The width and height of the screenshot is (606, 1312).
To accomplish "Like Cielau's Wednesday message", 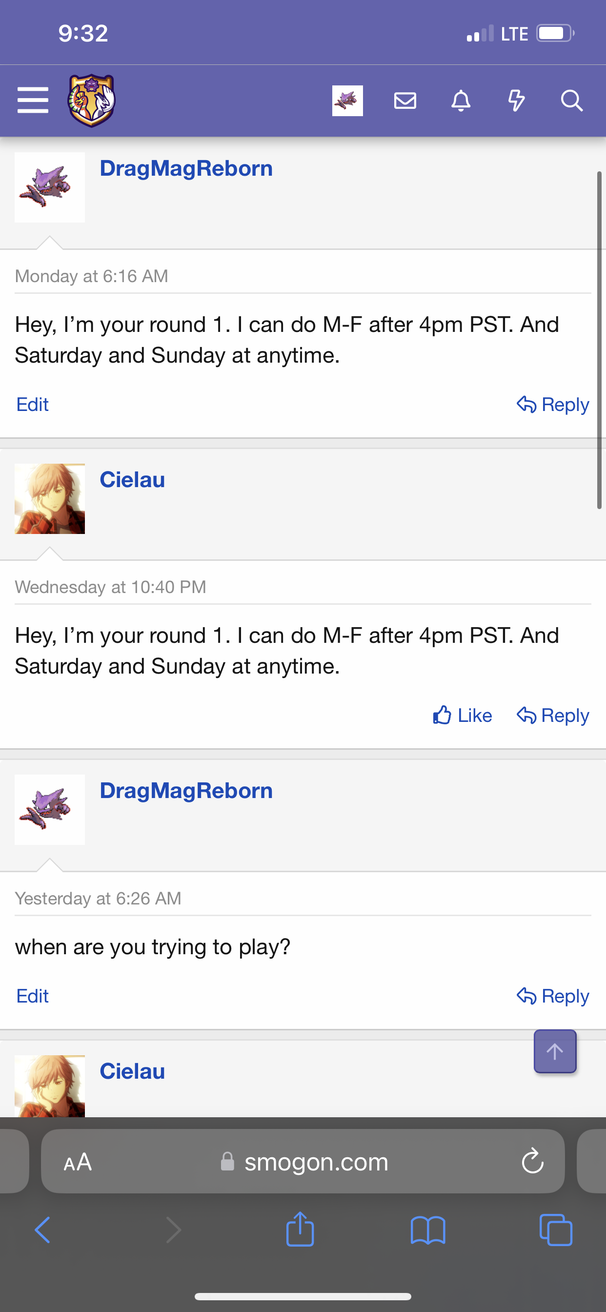I will [x=463, y=716].
